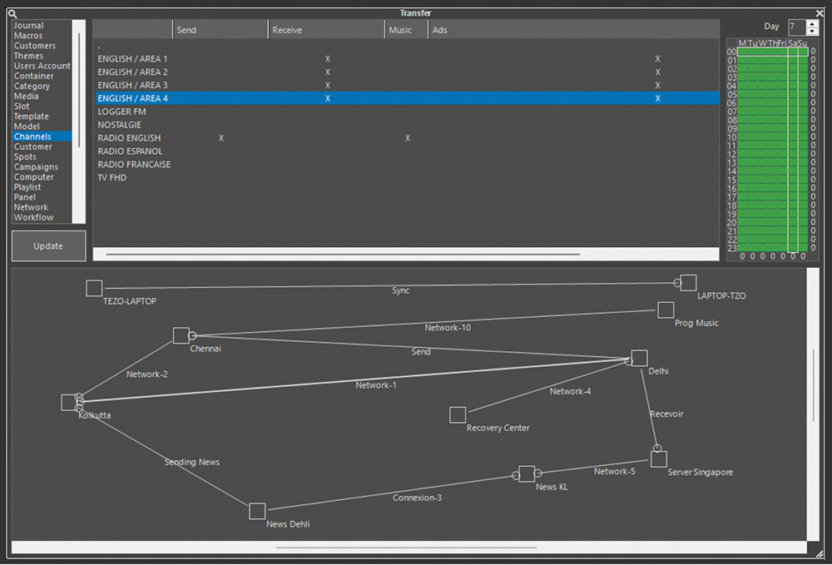Click the Receive column header
Viewport: 832px width, 565px height.
click(326, 30)
